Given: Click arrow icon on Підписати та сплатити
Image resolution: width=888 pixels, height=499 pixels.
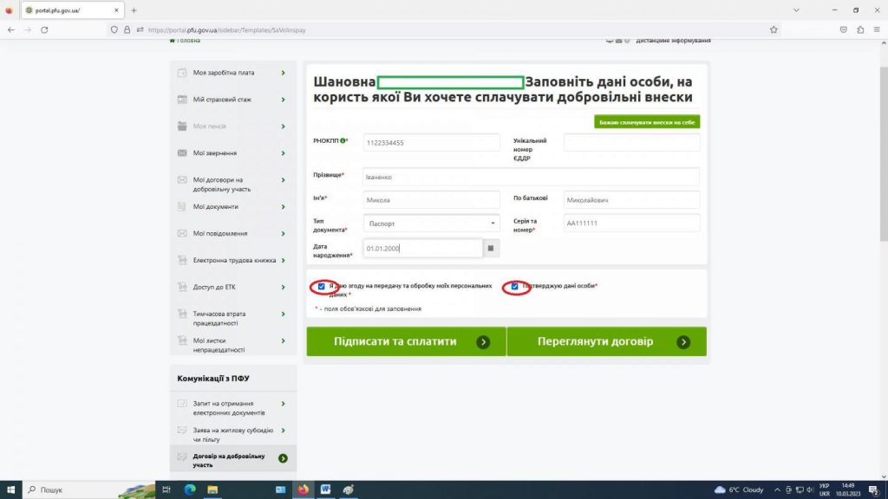Looking at the screenshot, I should pyautogui.click(x=483, y=341).
